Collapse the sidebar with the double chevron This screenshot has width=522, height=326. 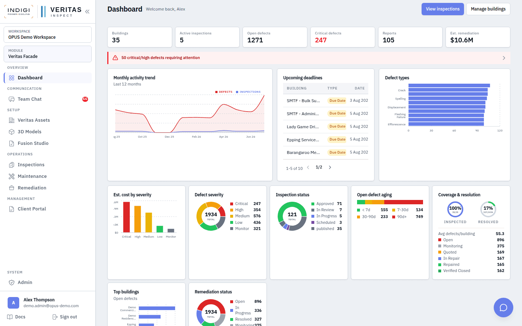(87, 12)
